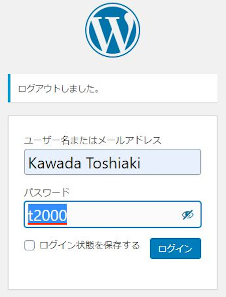Submit the form with the ログイン button
226x297 pixels.
[x=175, y=248]
